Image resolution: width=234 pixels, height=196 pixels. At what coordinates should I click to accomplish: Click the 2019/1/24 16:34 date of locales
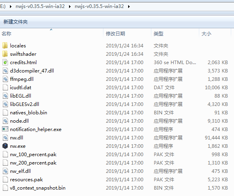(125, 45)
